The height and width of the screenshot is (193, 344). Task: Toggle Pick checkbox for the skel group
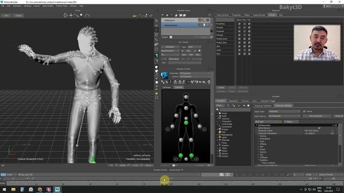click(245, 46)
